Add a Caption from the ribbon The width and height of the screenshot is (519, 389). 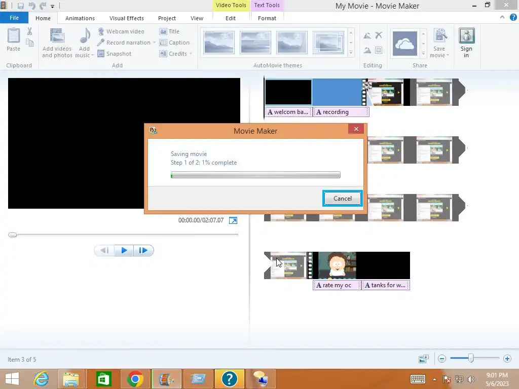174,43
